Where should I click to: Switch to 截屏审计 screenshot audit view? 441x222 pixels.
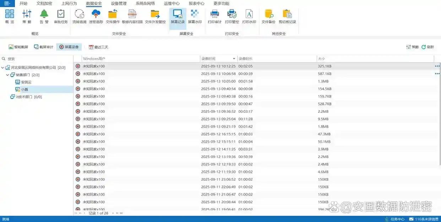(x=43, y=47)
